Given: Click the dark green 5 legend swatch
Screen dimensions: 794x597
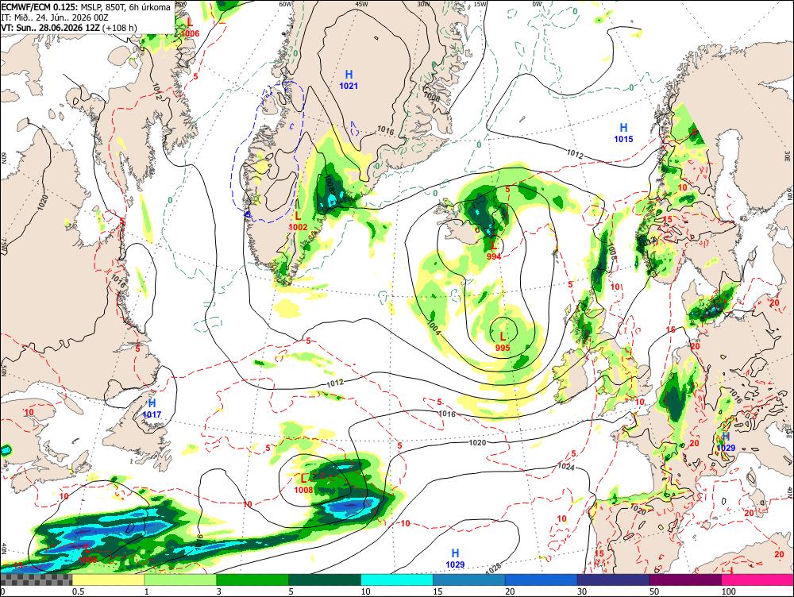Looking at the screenshot, I should 325,580.
